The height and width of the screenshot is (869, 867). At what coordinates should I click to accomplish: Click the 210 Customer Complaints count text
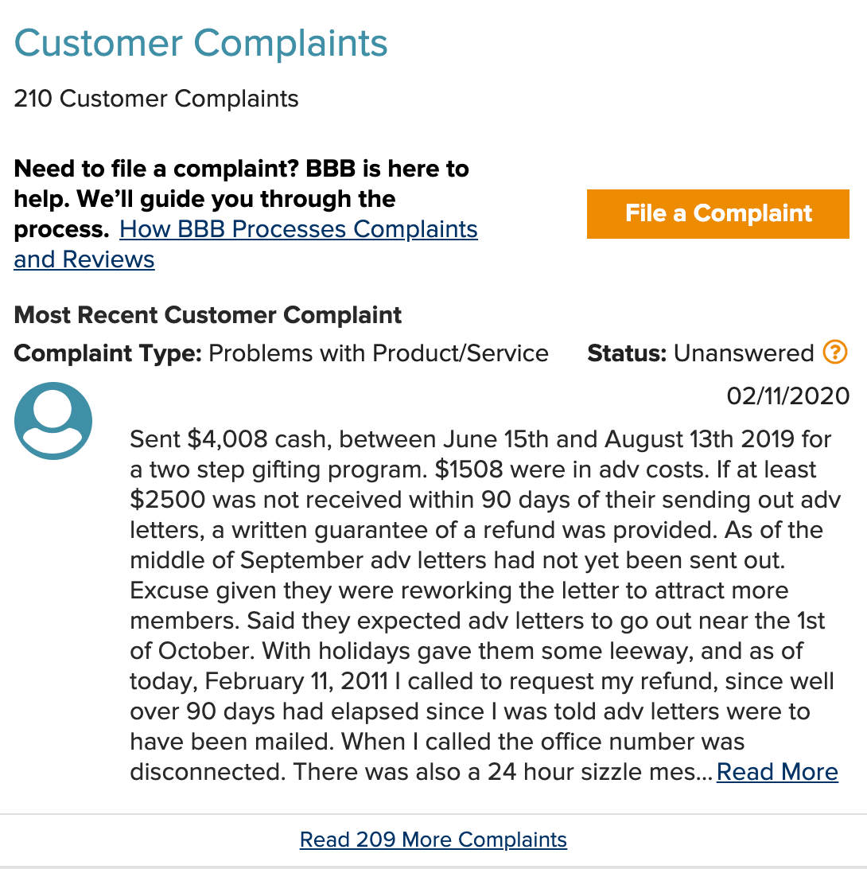(x=156, y=99)
